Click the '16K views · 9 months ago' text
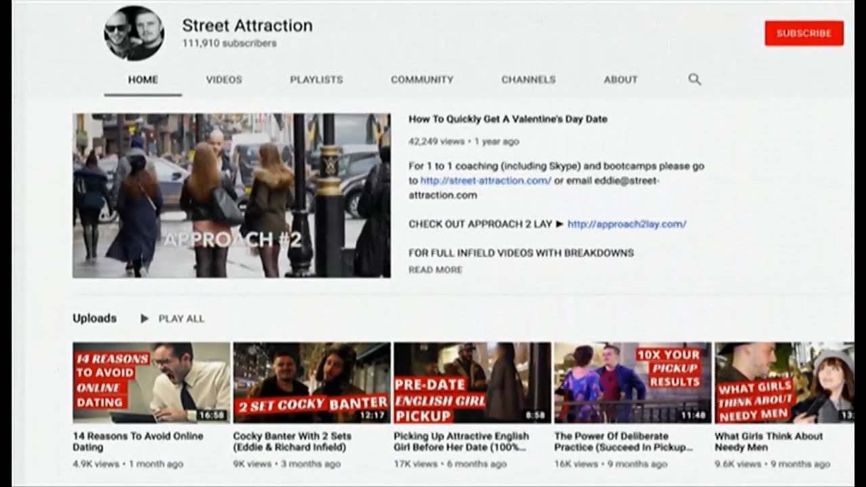866x487 pixels. (610, 464)
